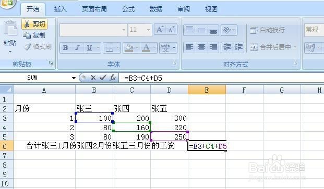This screenshot has width=324, height=189.
Task: Enable 自动换行 wrap text
Action: 267,30
